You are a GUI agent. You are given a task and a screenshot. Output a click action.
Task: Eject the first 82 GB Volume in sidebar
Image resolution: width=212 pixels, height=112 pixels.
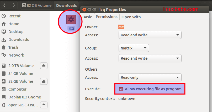pyautogui.click(x=44, y=81)
